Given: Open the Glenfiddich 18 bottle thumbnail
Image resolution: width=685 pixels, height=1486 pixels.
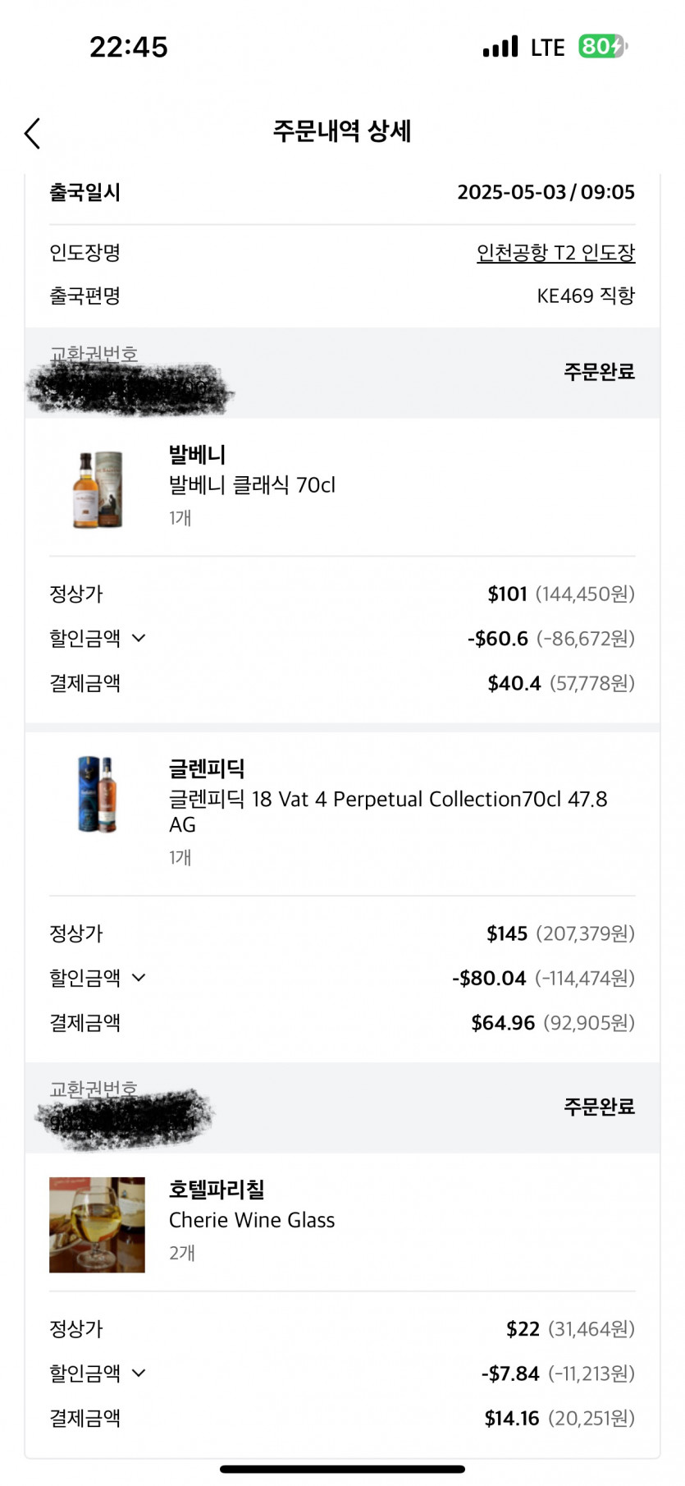Looking at the screenshot, I should tap(98, 794).
